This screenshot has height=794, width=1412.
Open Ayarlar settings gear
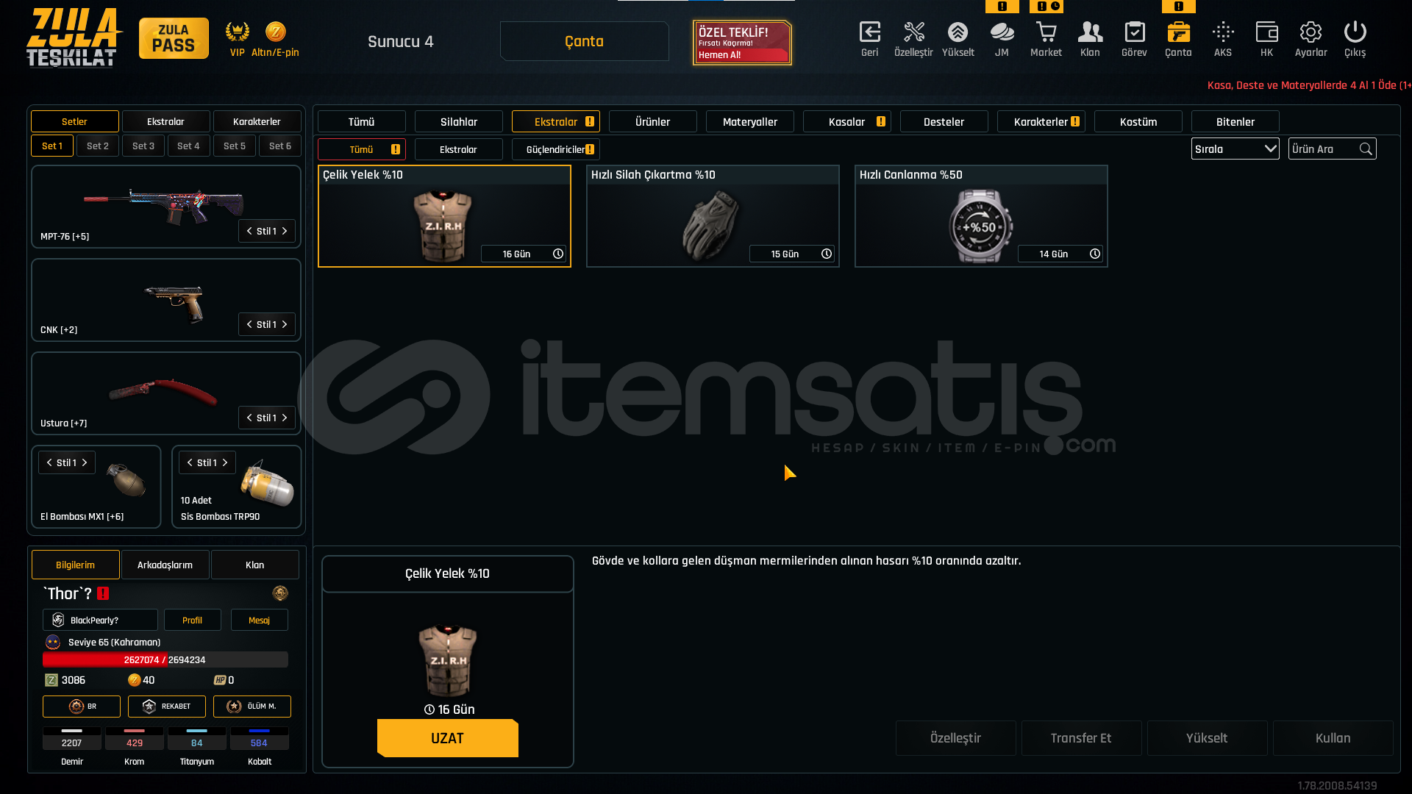coord(1311,32)
